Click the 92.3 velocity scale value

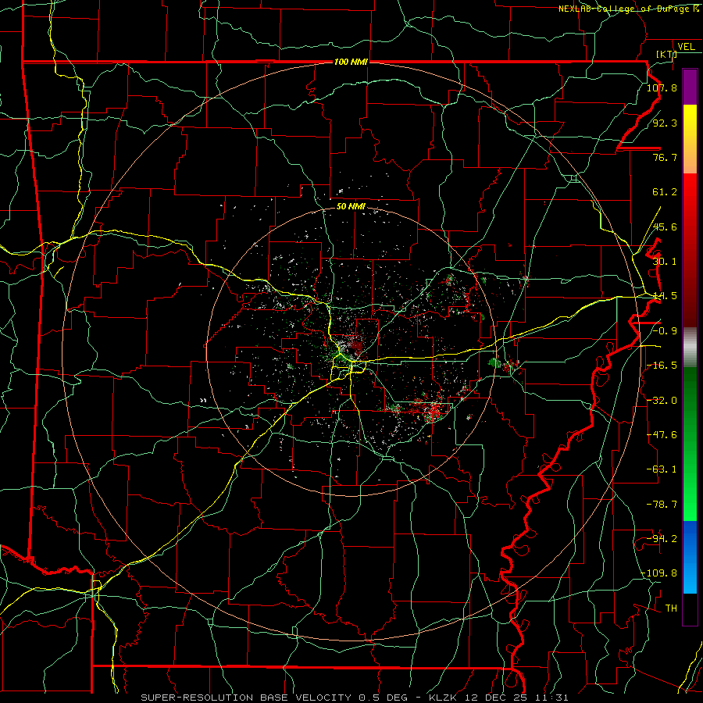pos(665,123)
